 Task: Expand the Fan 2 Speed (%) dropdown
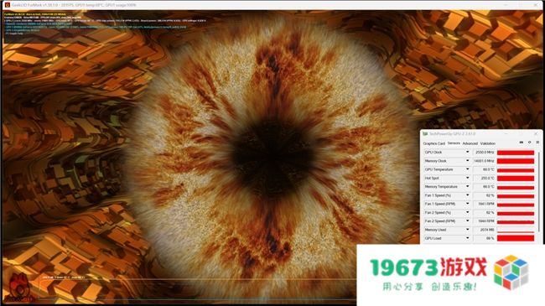coord(467,212)
